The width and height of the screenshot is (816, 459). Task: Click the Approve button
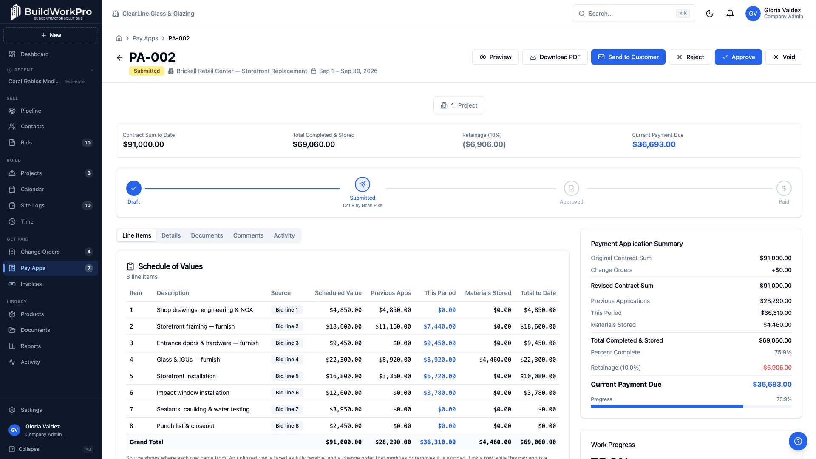point(738,57)
